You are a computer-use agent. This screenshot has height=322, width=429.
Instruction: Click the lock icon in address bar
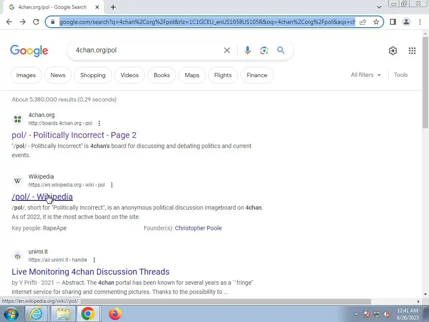(53, 22)
